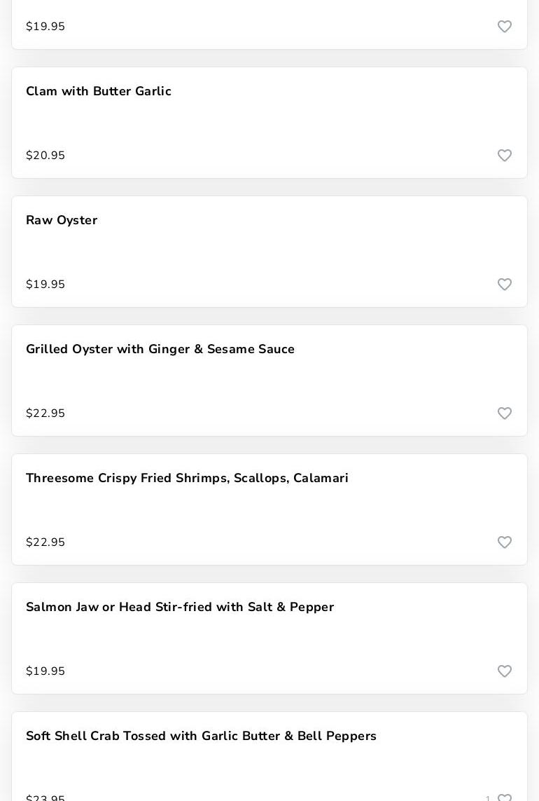Open the Raw Oyster menu item
539x801 pixels.
[x=62, y=221]
